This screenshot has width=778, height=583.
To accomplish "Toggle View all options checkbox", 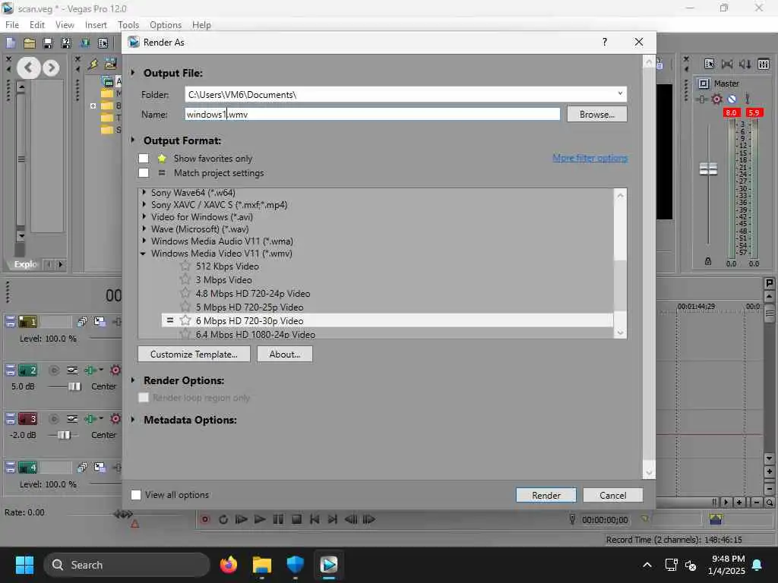I will point(135,495).
